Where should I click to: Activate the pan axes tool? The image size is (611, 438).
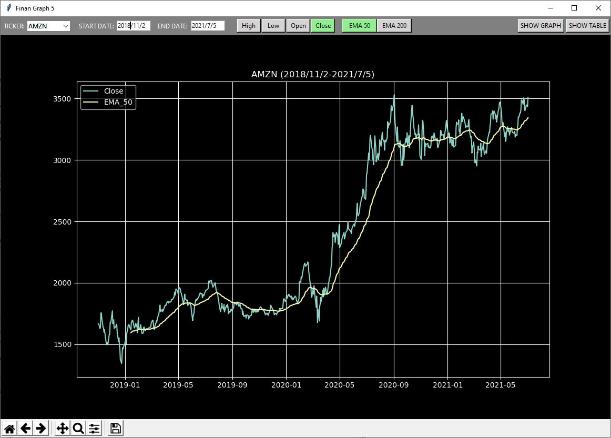[63, 429]
